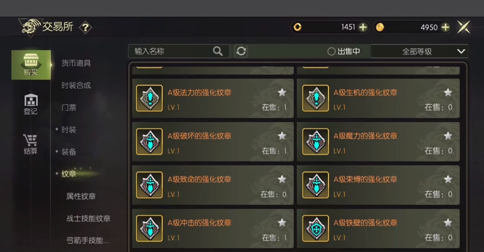
Task: Select the 购买 buy tab
Action: 31,65
